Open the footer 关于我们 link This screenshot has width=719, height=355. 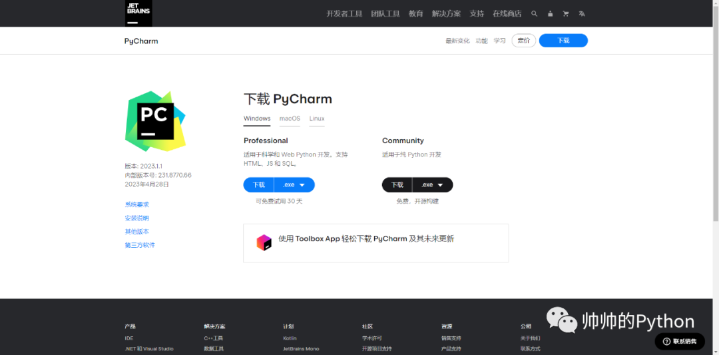tap(530, 338)
